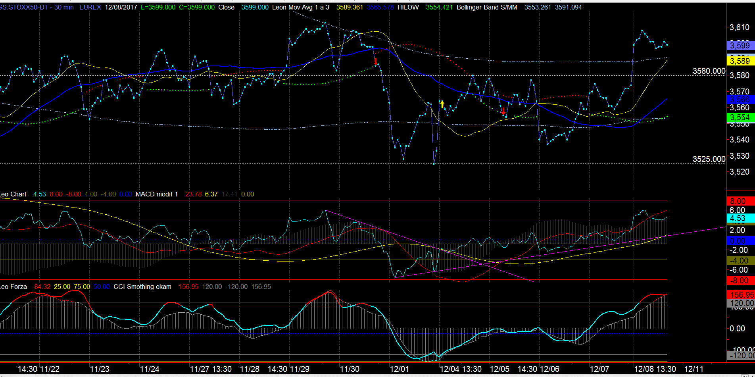
Task: Click the gray -120.00 tag on CCI axis
Action: 741,356
